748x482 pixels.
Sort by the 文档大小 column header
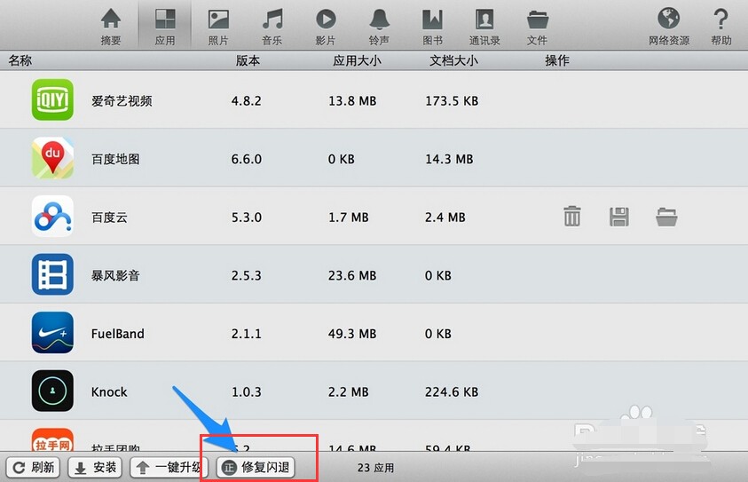click(453, 60)
